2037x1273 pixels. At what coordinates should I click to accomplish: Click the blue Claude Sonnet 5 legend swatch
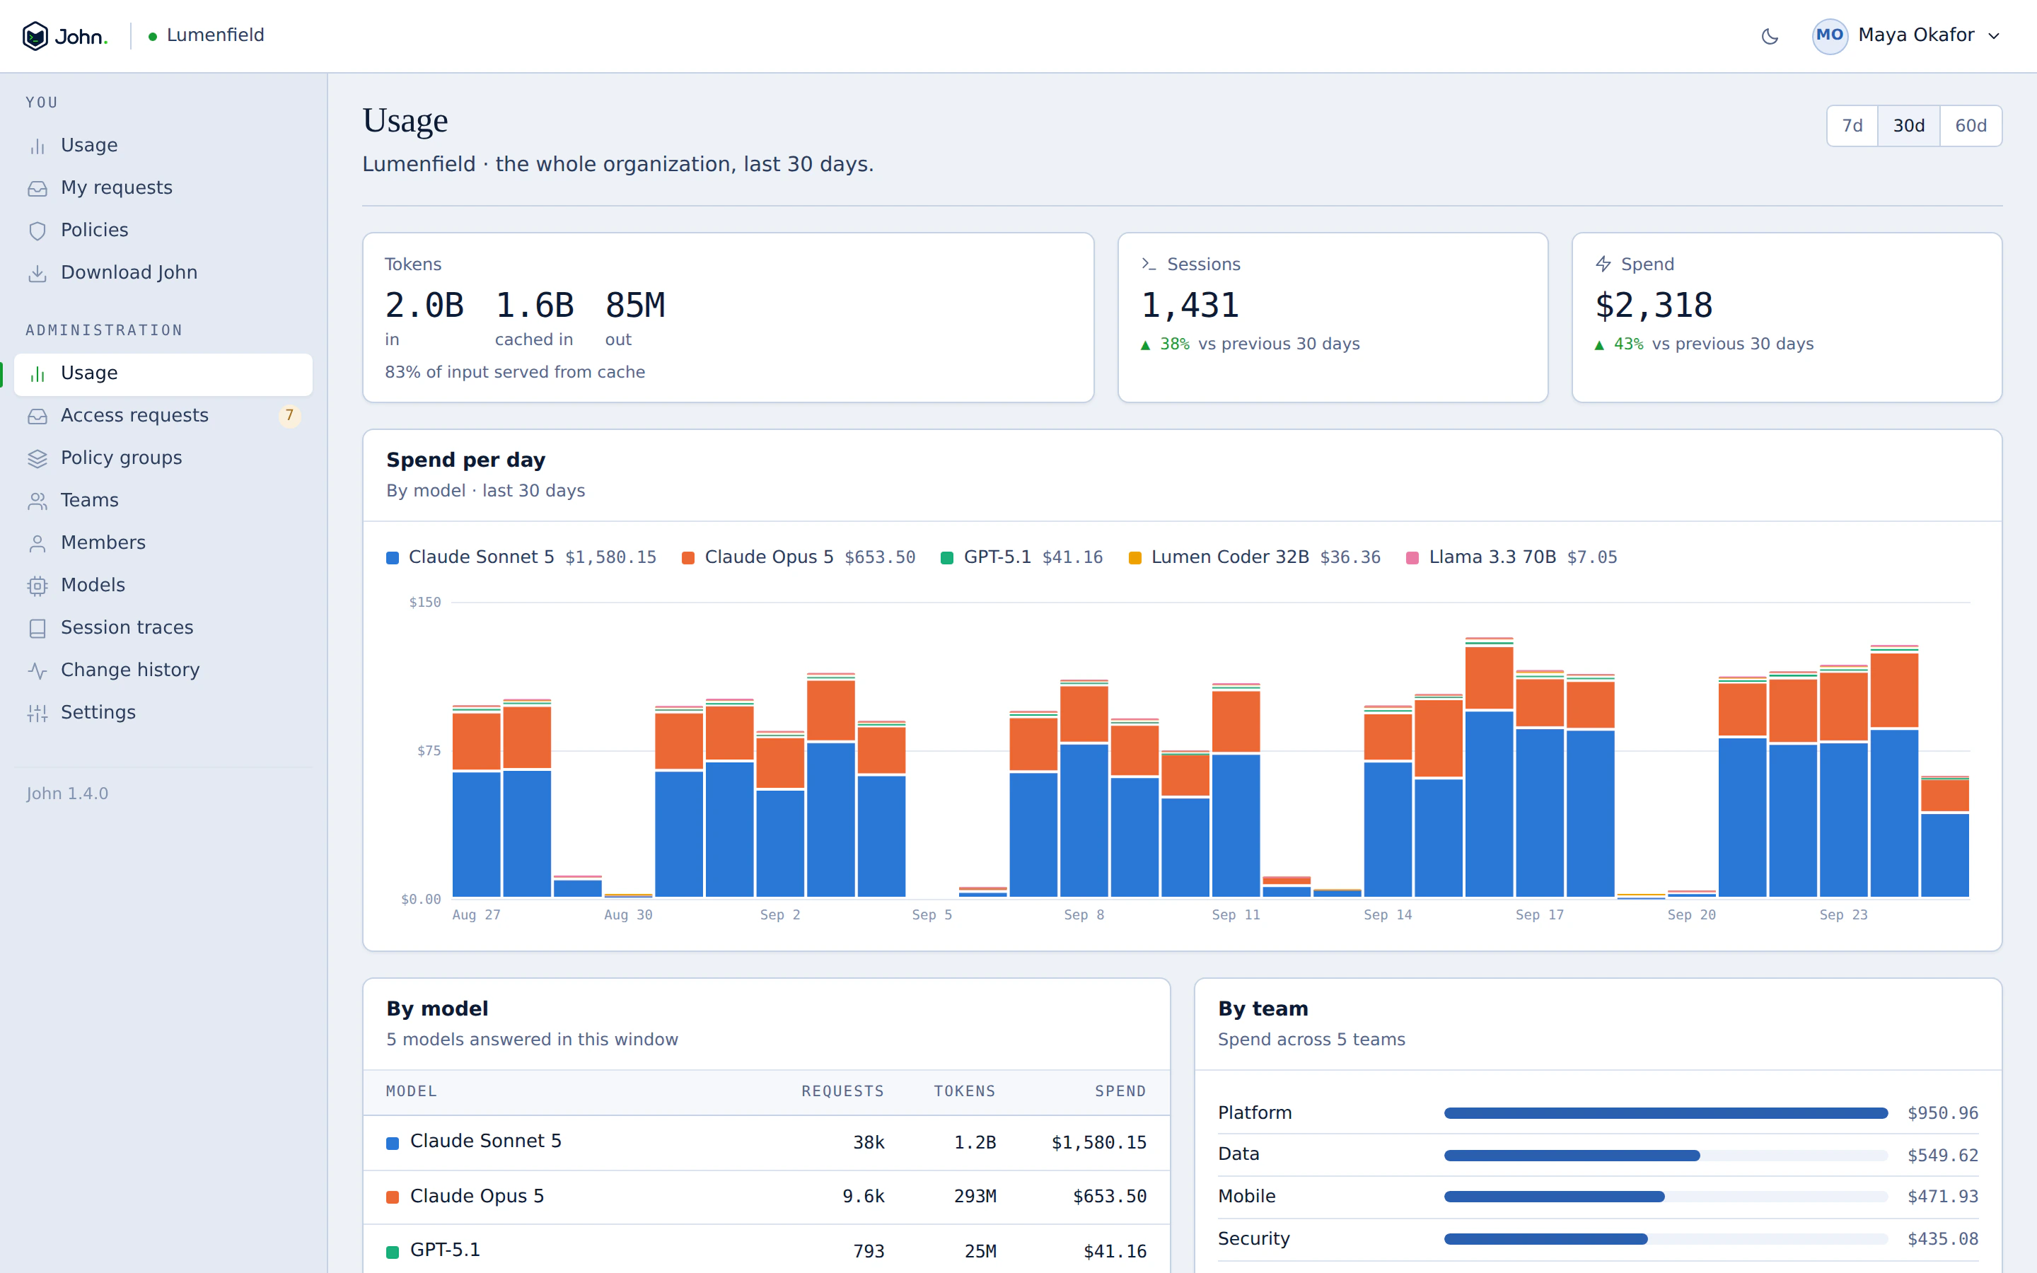(x=393, y=558)
